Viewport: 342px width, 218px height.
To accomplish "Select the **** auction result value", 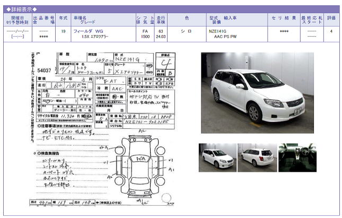I will pyautogui.click(x=284, y=31).
